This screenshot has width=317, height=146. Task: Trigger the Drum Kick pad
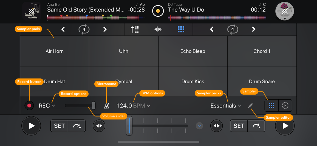193,81
